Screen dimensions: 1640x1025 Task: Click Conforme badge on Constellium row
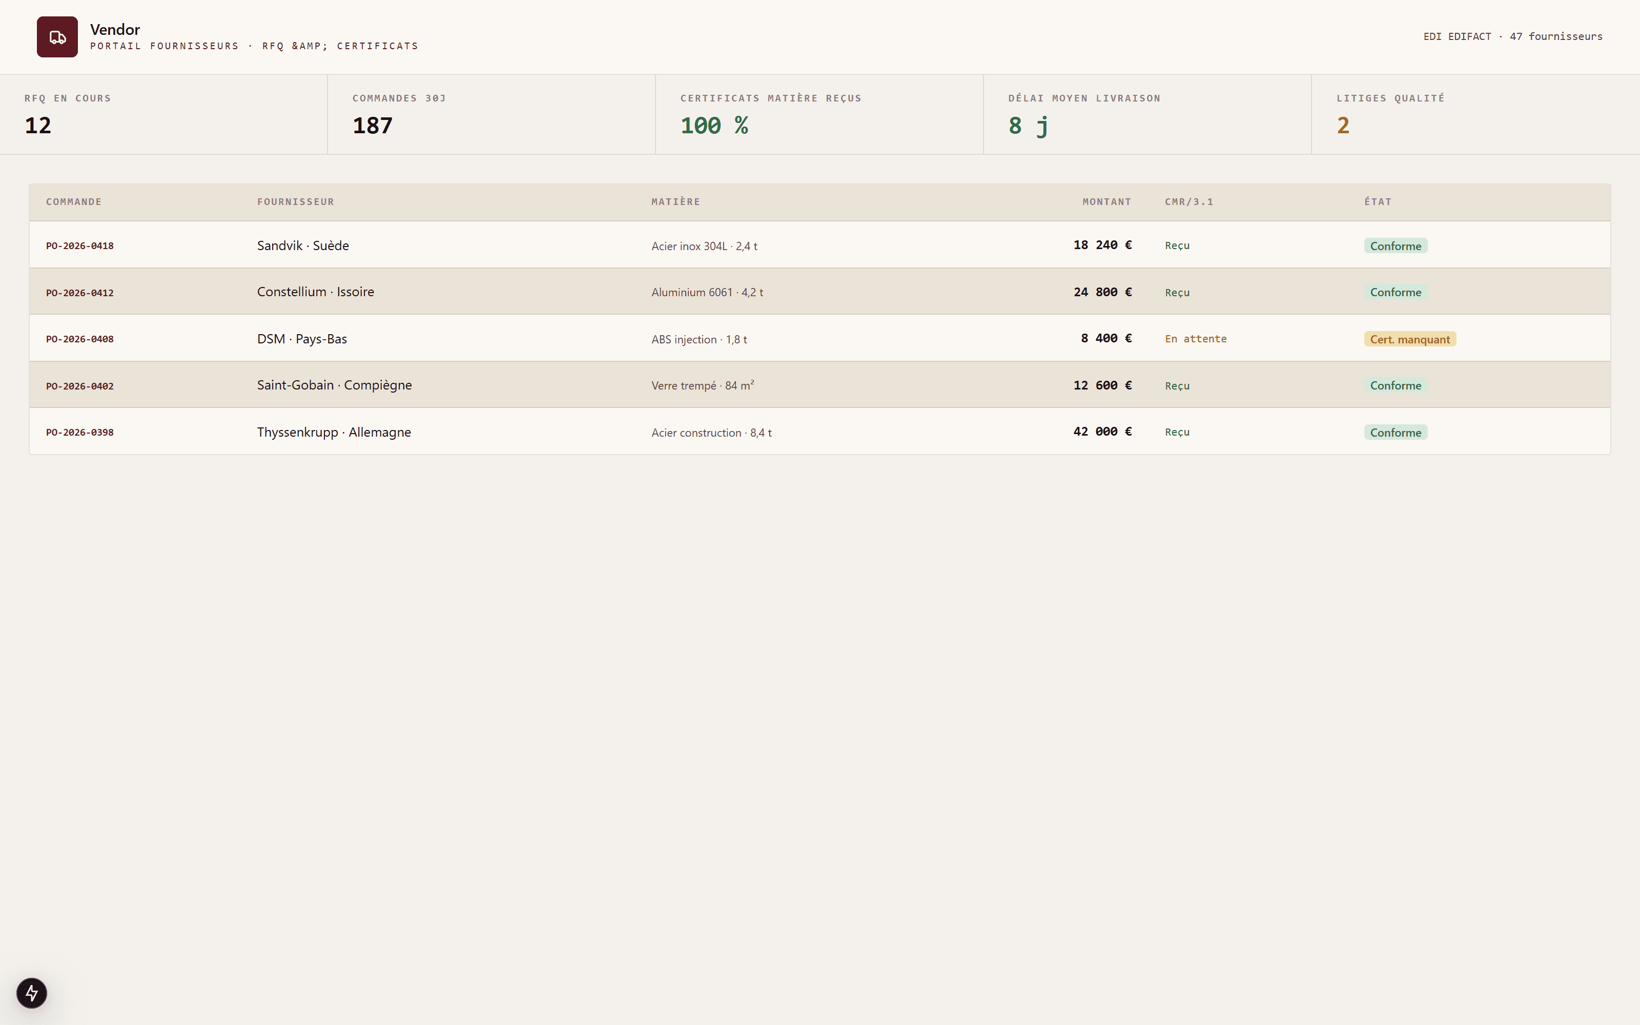1396,292
